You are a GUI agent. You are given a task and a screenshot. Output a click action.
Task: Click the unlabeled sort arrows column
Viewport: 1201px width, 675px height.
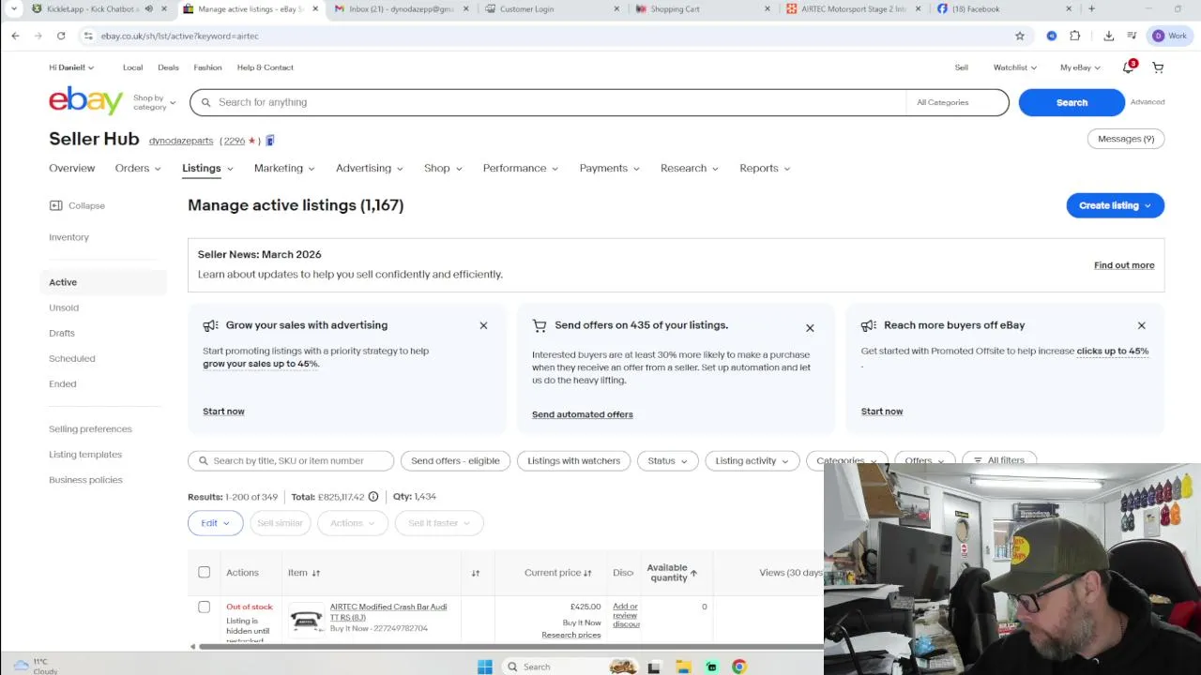coord(476,573)
